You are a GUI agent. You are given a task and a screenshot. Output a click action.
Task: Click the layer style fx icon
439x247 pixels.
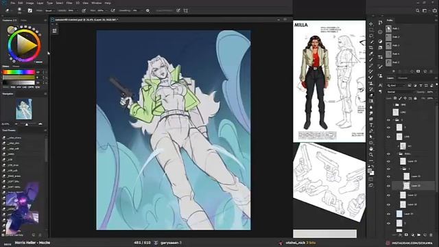click(400, 235)
